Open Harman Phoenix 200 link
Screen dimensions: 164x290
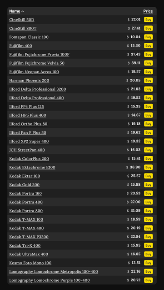(x=29, y=81)
